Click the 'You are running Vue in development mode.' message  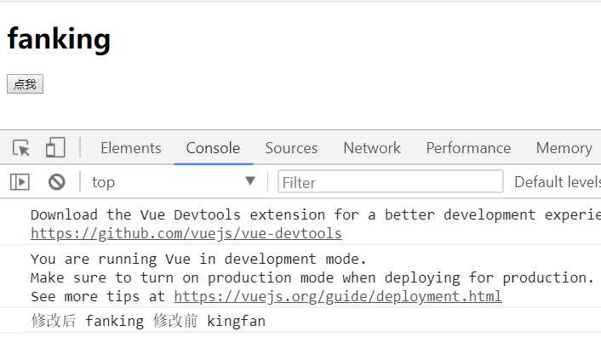198,259
